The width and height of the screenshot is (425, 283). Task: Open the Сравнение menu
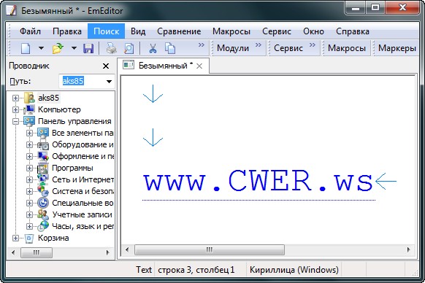(179, 31)
